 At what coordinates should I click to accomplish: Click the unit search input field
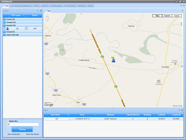22,124
